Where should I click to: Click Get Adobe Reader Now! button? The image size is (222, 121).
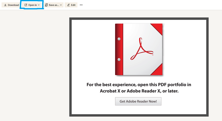138,101
